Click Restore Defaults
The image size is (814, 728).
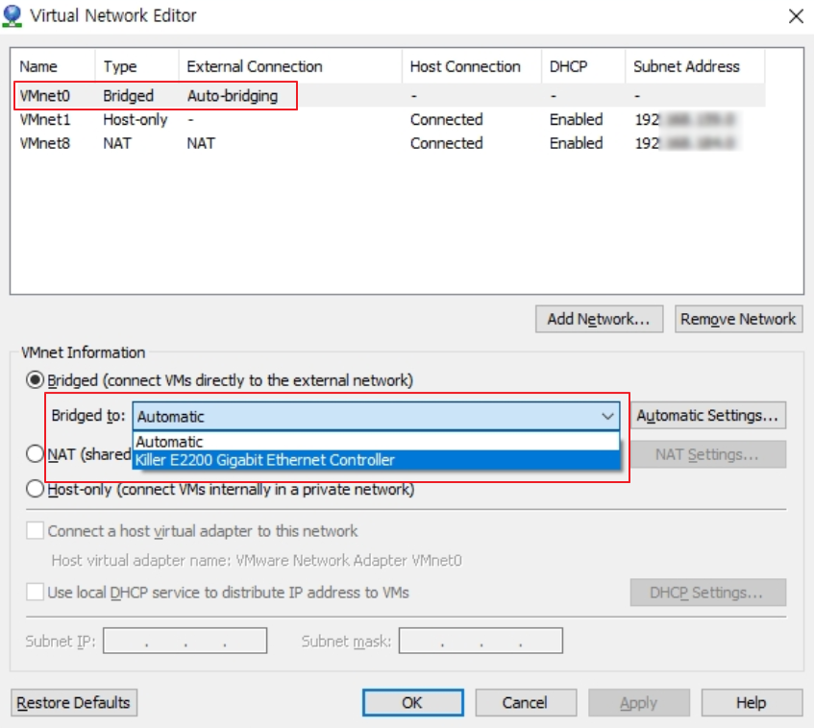tap(74, 703)
